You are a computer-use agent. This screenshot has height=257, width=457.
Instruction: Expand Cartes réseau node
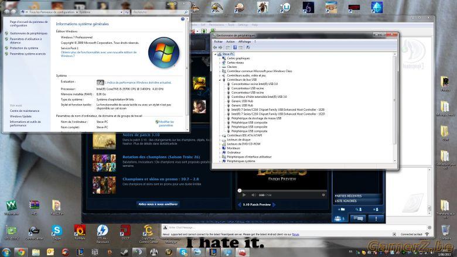tap(220, 63)
